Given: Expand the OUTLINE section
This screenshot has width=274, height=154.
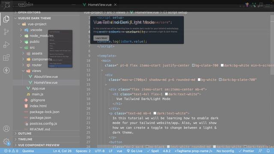Looking at the screenshot, I should (x=25, y=133).
